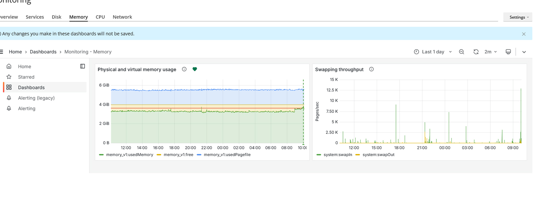
Task: Open the hamburger navigation menu
Action: point(2,52)
